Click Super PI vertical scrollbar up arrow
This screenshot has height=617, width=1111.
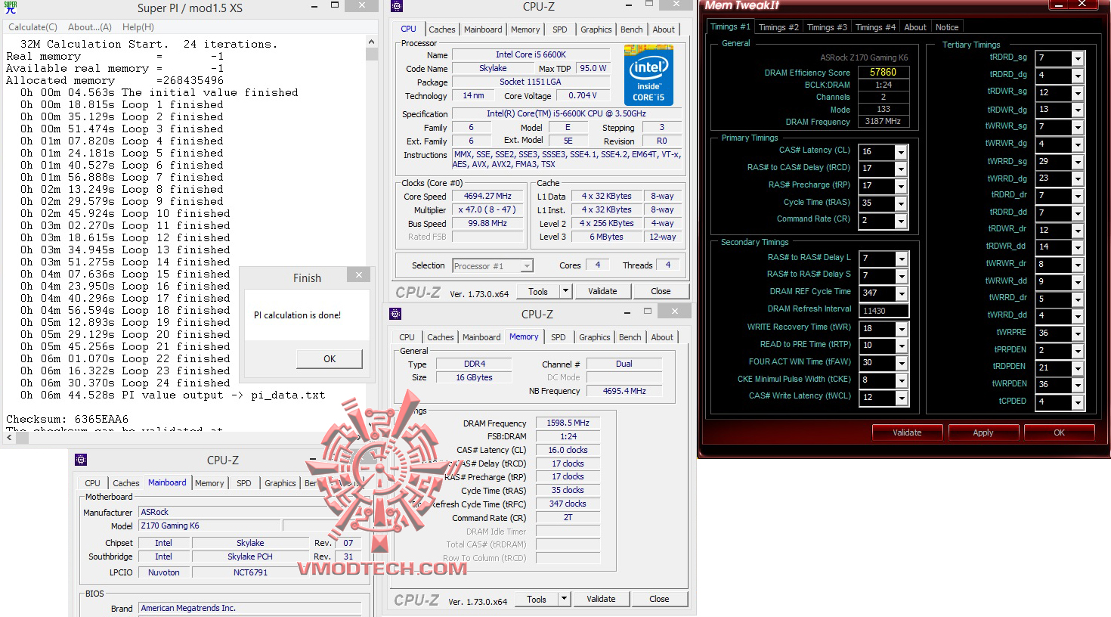pyautogui.click(x=371, y=42)
